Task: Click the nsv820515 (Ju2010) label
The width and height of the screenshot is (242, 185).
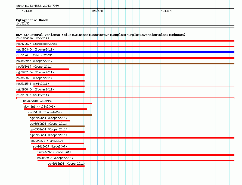Action: 38,101
